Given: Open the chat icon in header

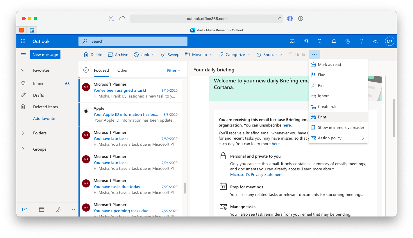Looking at the screenshot, I should (292, 41).
